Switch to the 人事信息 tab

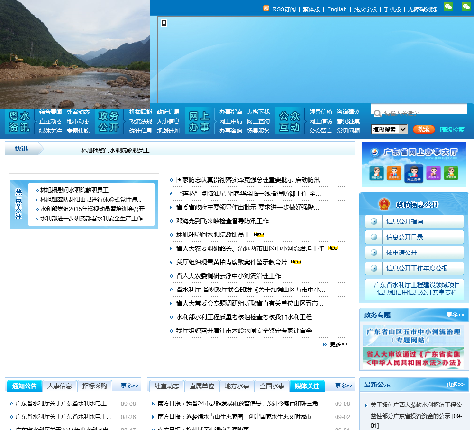tap(60, 386)
